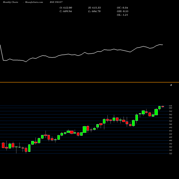Click the 362 price axis label
This screenshot has height=179, width=179.
[170, 147]
